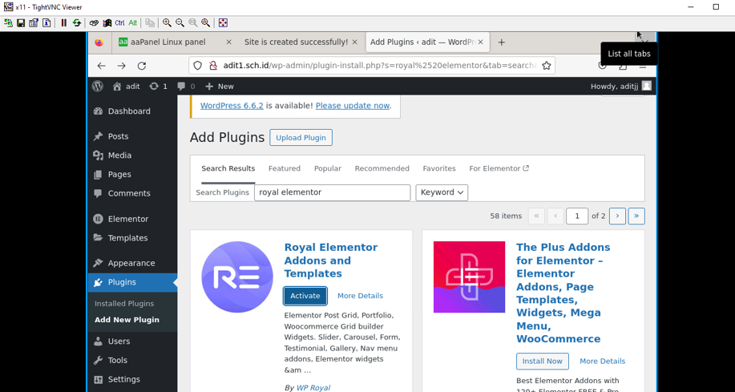The width and height of the screenshot is (735, 392).
Task: Show TightVNC Connection Info icon
Action: click(x=46, y=22)
